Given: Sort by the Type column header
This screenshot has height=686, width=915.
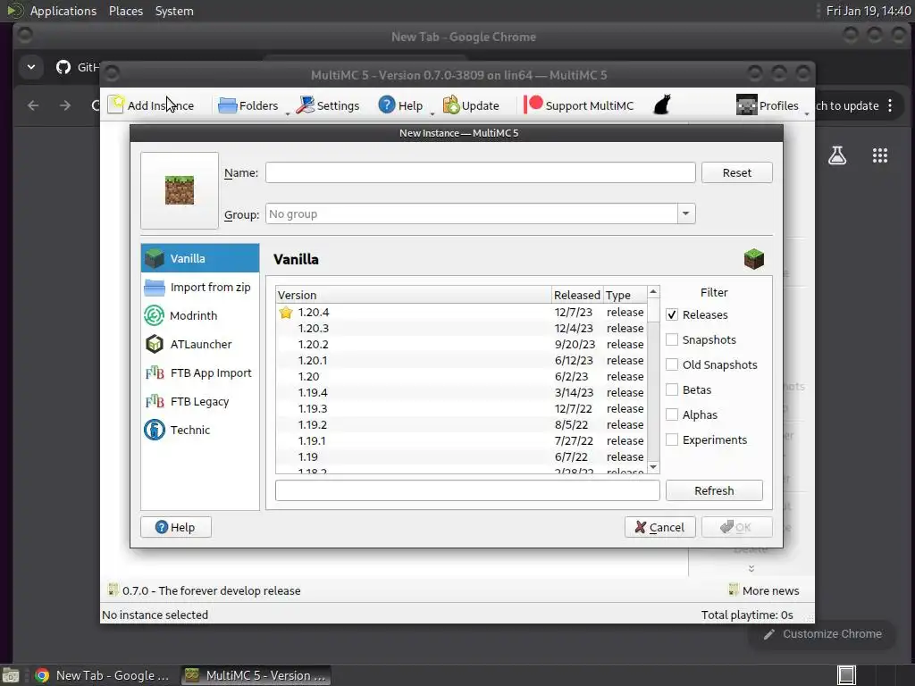Looking at the screenshot, I should (x=625, y=295).
